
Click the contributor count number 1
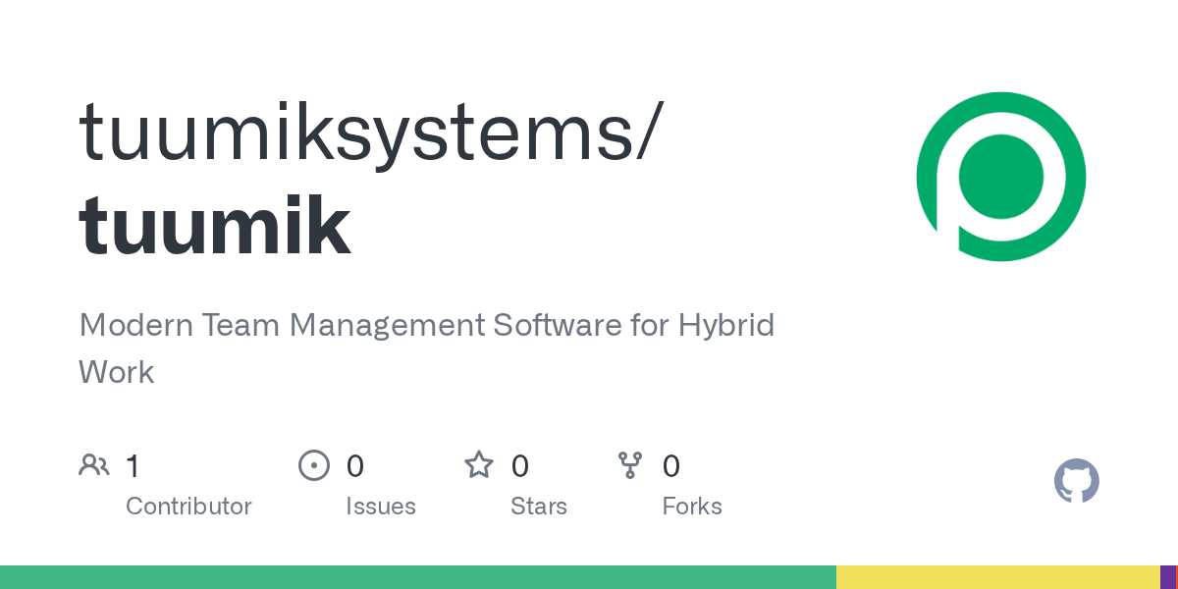[133, 466]
